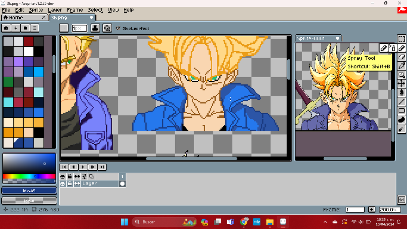Toggle lock for all layers in header
The image size is (407, 229).
tap(70, 176)
